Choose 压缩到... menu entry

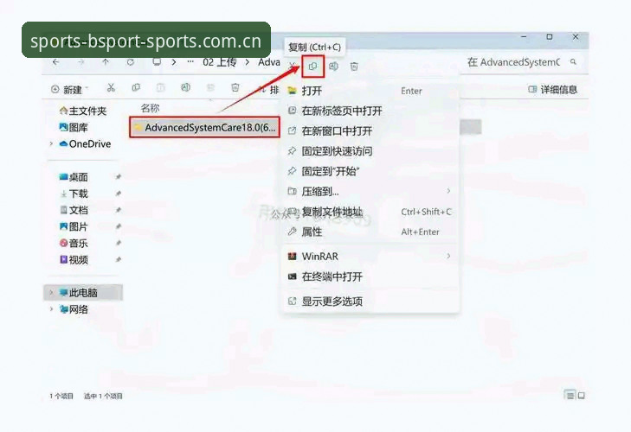370,191
